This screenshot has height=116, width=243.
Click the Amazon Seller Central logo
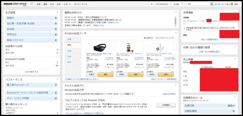tap(15, 4)
